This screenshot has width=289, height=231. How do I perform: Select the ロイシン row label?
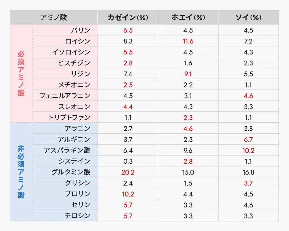pos(78,41)
